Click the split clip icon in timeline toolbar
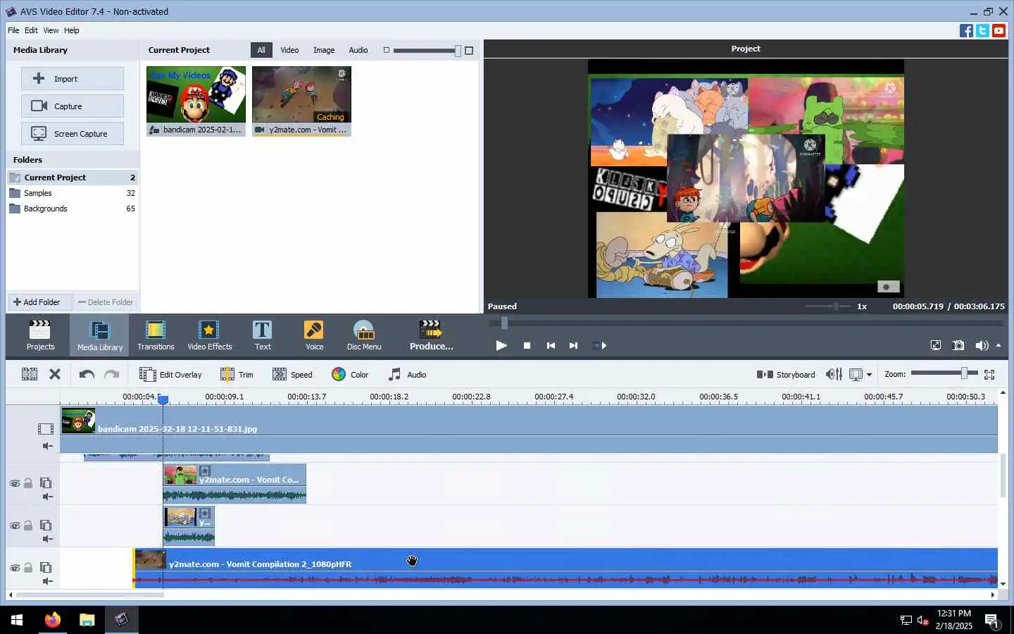Screen dimensions: 1014x634 point(30,374)
